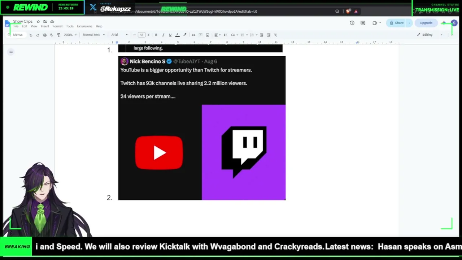Show all comments panel
Image resolution: width=462 pixels, height=260 pixels.
tap(363, 23)
